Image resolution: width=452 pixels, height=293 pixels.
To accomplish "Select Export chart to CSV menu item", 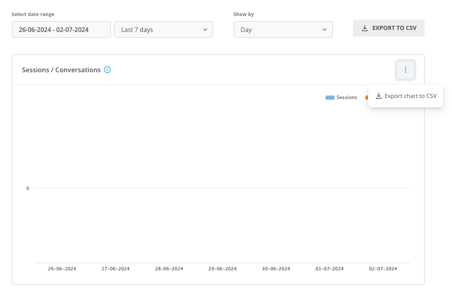I will (406, 96).
